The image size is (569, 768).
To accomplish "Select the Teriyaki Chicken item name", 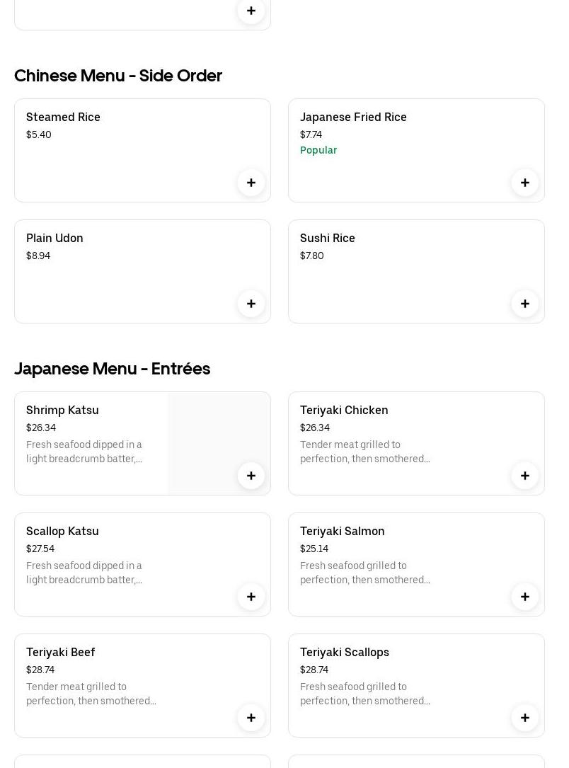I will point(344,410).
